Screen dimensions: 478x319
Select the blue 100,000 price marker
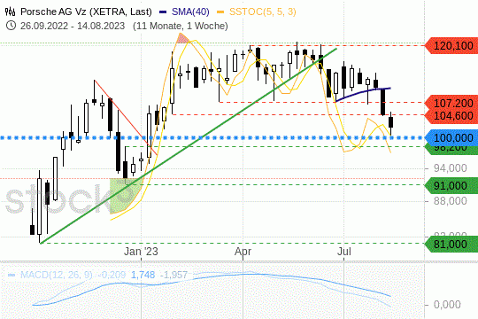[x=451, y=138]
